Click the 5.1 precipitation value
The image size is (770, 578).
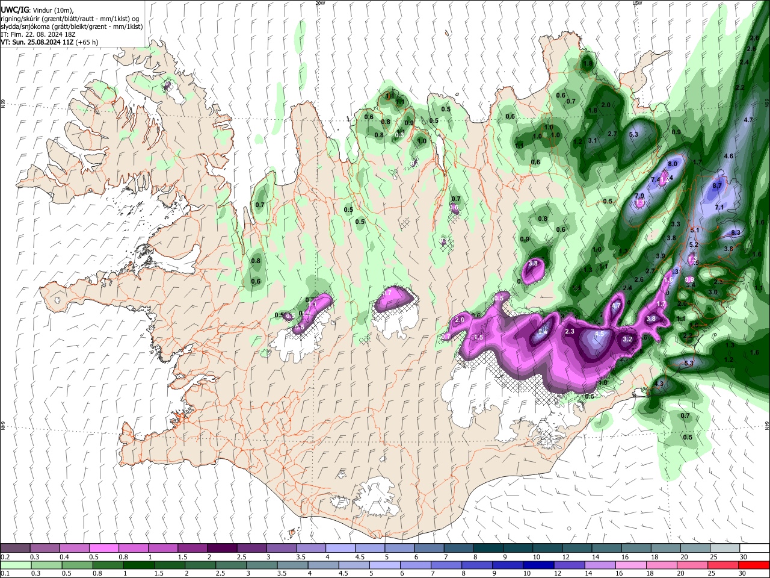695,230
